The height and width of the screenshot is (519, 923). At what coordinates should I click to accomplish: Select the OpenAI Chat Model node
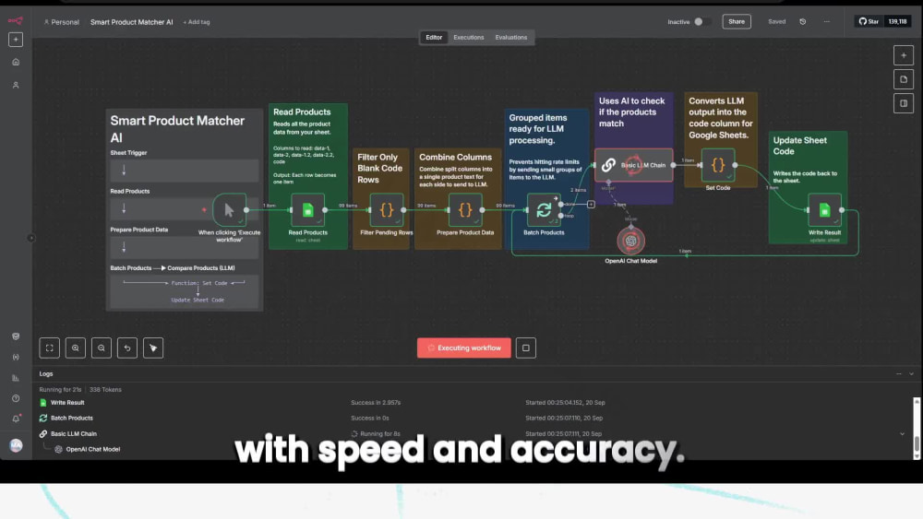[630, 241]
